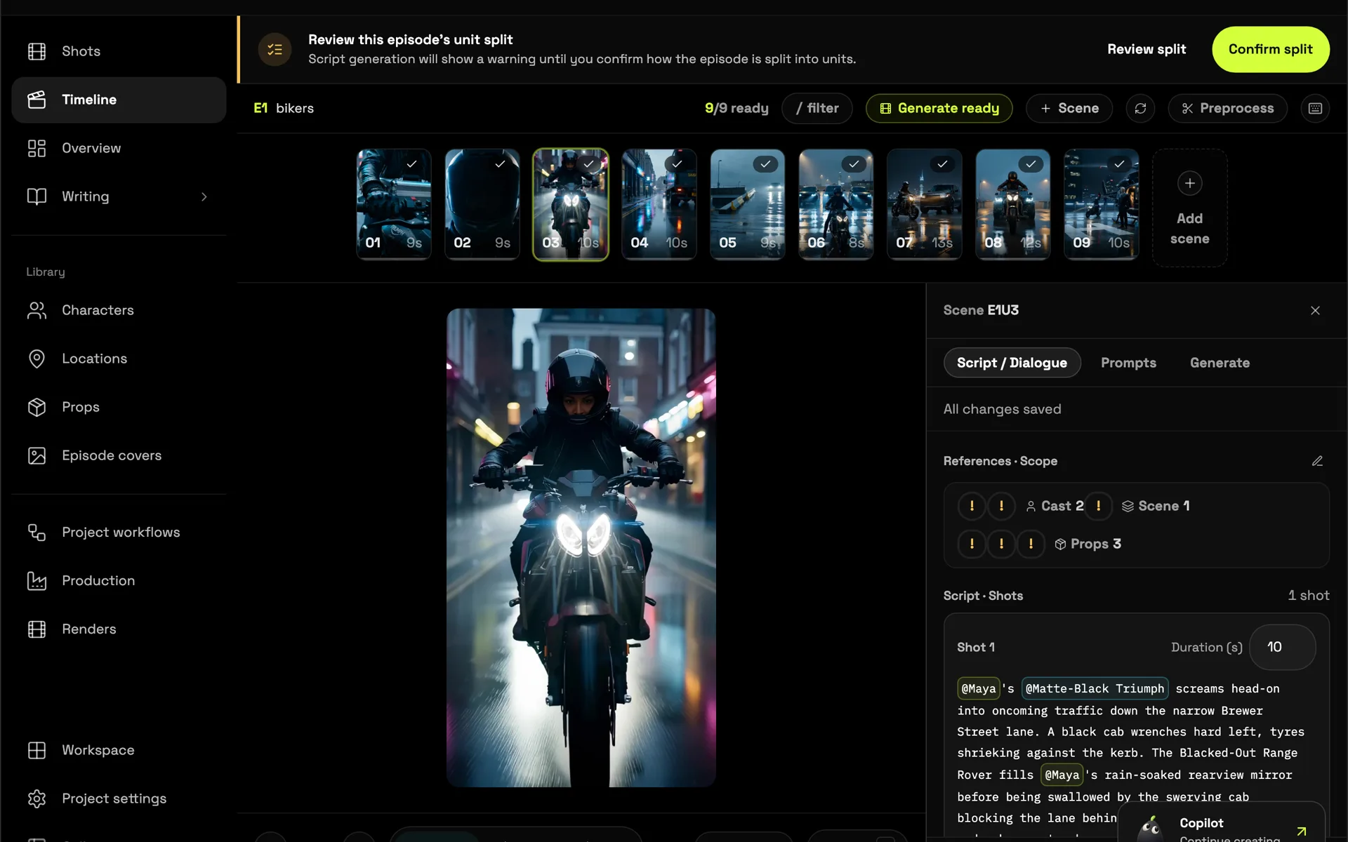
Task: Select scene 06 thumbnail
Action: pyautogui.click(x=835, y=204)
